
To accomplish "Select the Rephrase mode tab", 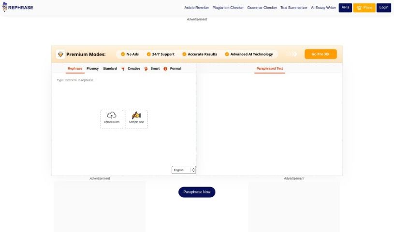I will tap(75, 68).
